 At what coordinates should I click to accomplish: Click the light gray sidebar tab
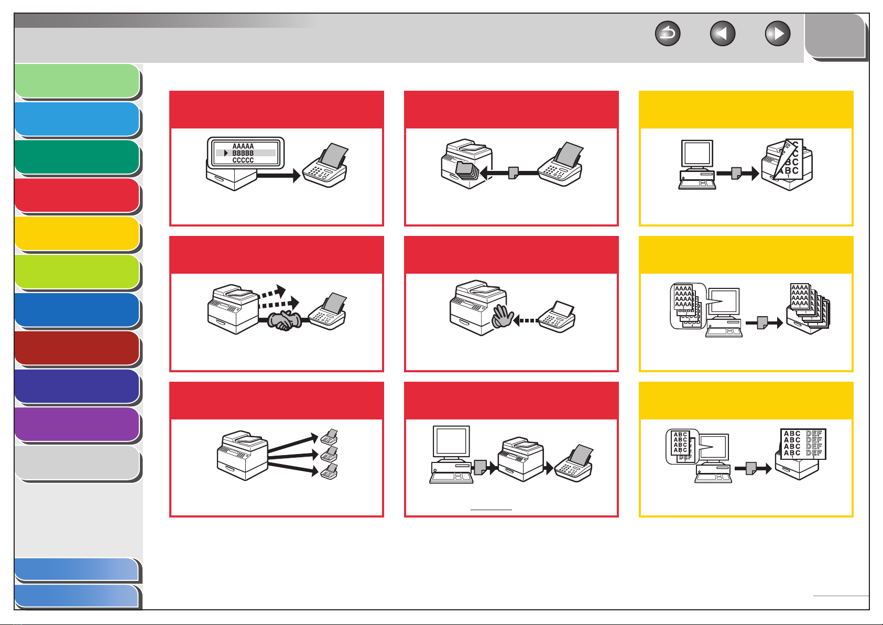77,463
